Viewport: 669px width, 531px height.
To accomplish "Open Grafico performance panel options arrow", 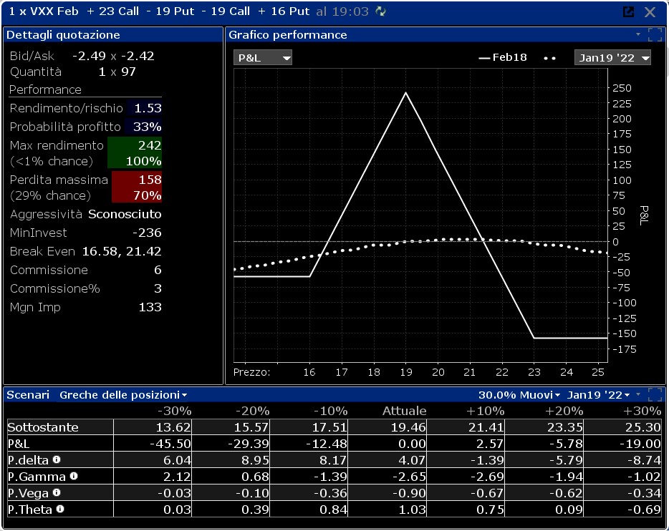I will click(x=638, y=34).
